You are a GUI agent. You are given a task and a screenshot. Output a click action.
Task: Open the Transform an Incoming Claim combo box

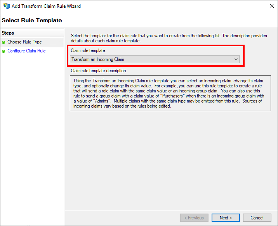coord(155,59)
